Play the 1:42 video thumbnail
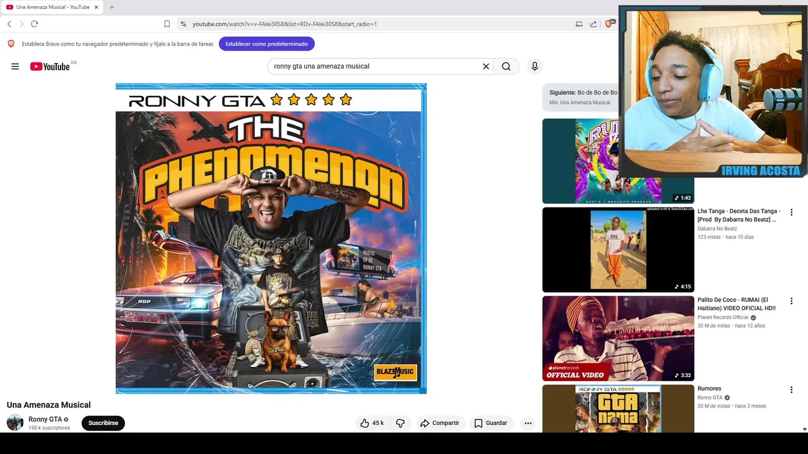This screenshot has height=454, width=808. [618, 161]
